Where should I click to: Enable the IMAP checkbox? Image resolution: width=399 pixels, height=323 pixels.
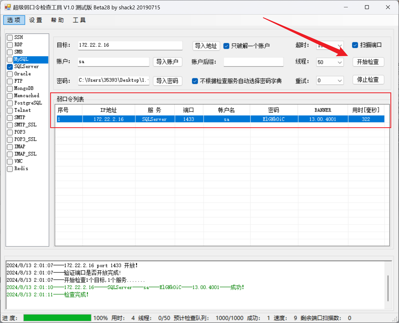coord(10,147)
